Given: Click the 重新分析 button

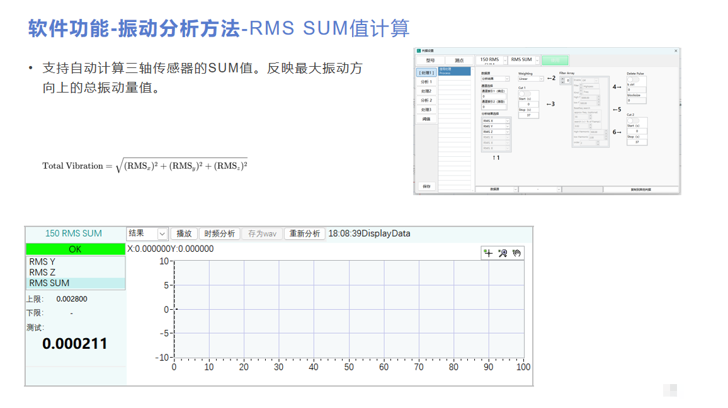Looking at the screenshot, I should (x=304, y=234).
